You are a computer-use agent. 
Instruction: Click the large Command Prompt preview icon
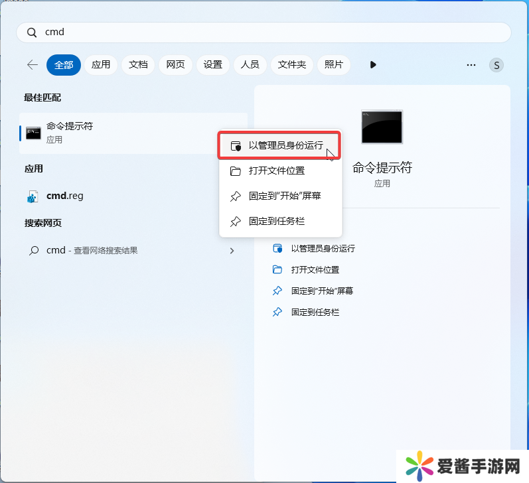click(382, 127)
